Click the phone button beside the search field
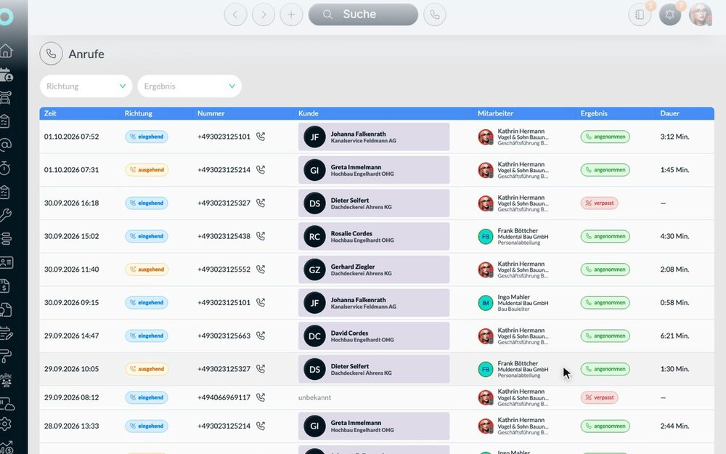Image resolution: width=726 pixels, height=454 pixels. tap(435, 15)
